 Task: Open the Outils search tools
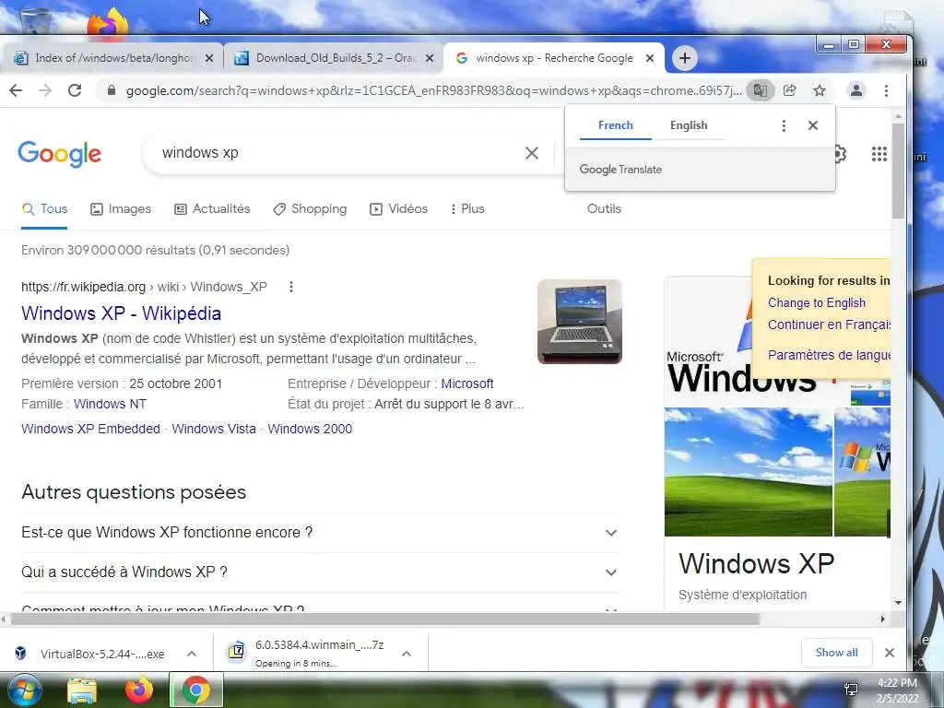point(604,209)
